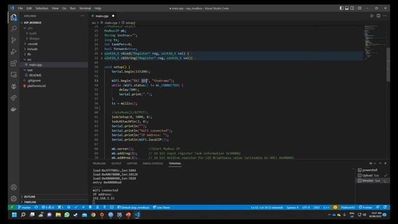Click PlatformIO Upload arrow in status bar
The width and height of the screenshot is (398, 224).
[x=83, y=207]
